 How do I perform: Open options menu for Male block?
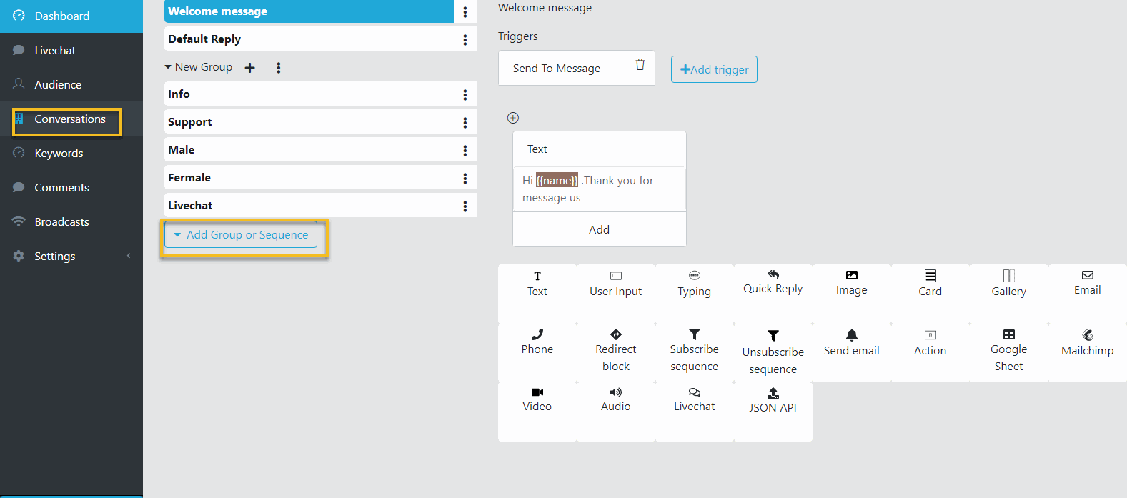click(465, 151)
